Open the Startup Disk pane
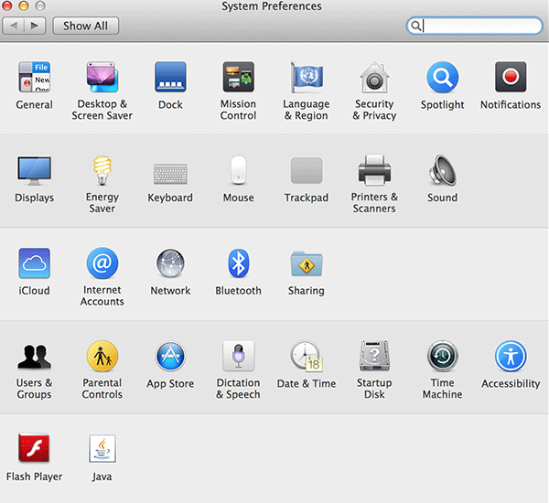This screenshot has width=549, height=503. (374, 358)
